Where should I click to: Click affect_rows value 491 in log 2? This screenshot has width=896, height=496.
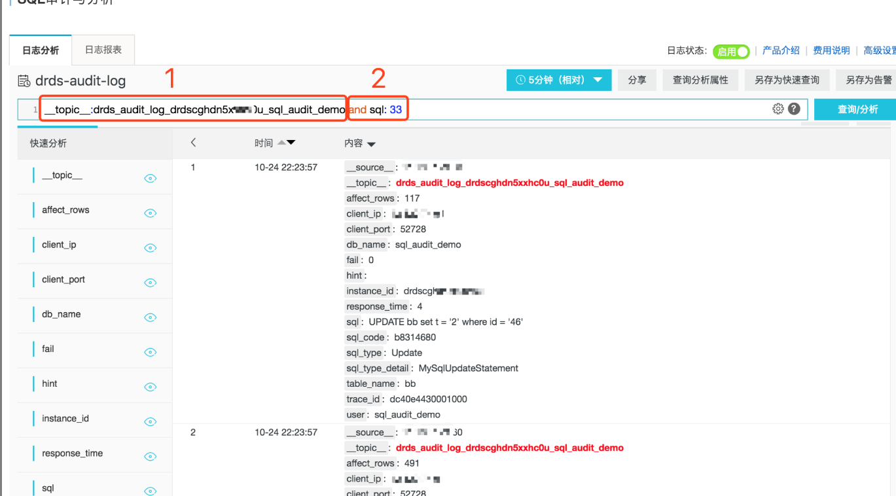pos(412,463)
